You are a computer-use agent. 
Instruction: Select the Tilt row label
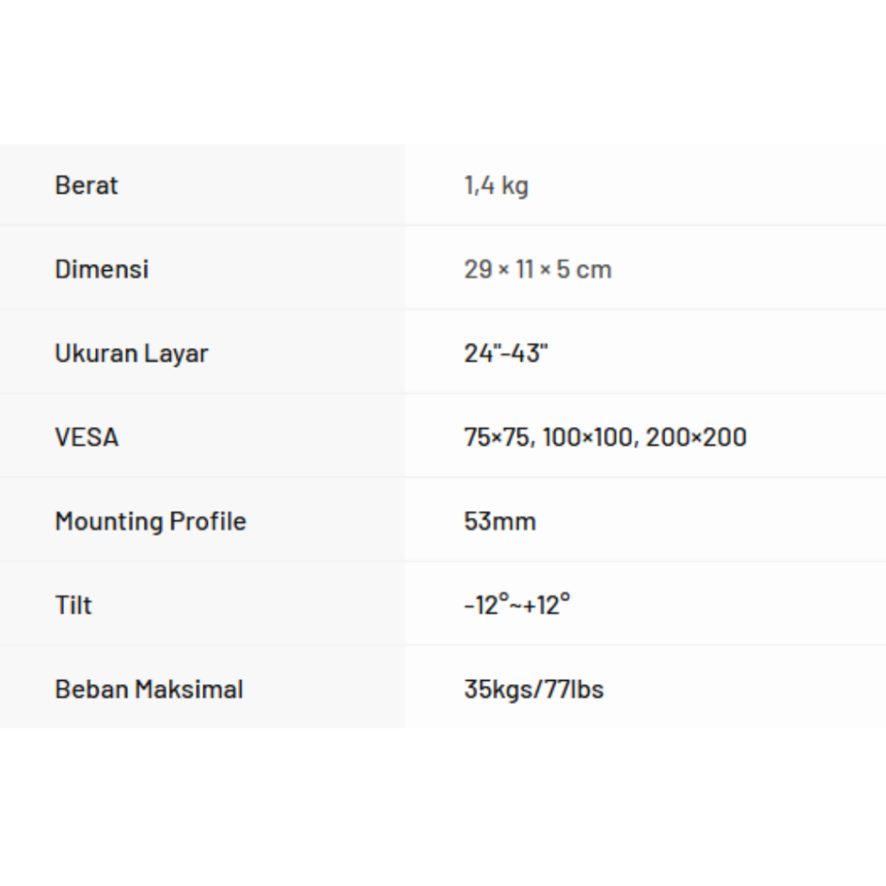pyautogui.click(x=74, y=605)
